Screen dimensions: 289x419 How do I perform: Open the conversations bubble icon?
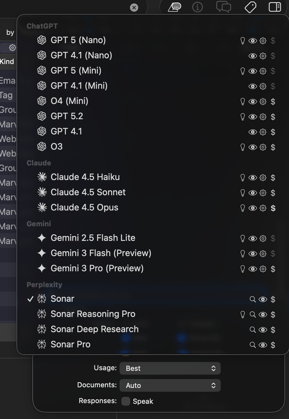click(x=223, y=7)
